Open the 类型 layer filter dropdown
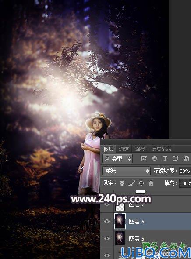The image size is (191, 259). [x=117, y=159]
